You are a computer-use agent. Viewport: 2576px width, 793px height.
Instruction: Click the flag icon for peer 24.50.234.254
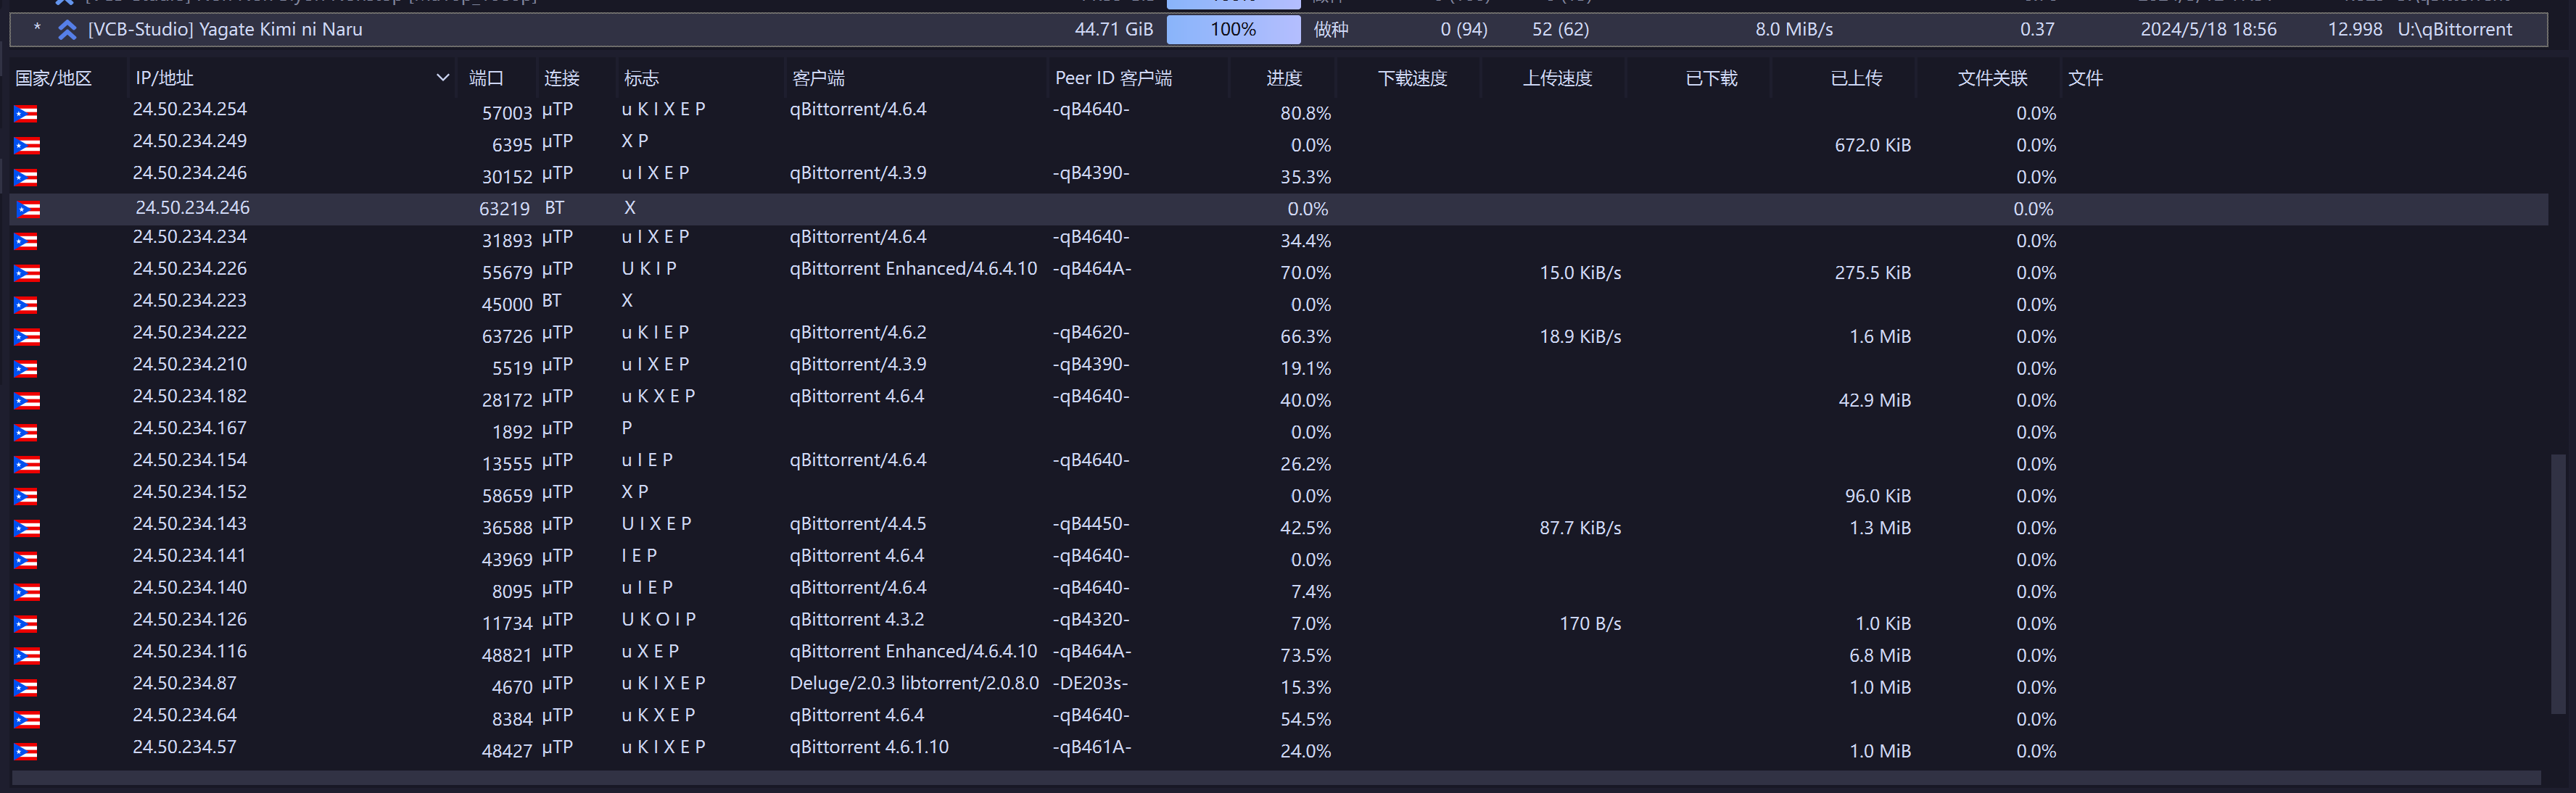coord(26,114)
